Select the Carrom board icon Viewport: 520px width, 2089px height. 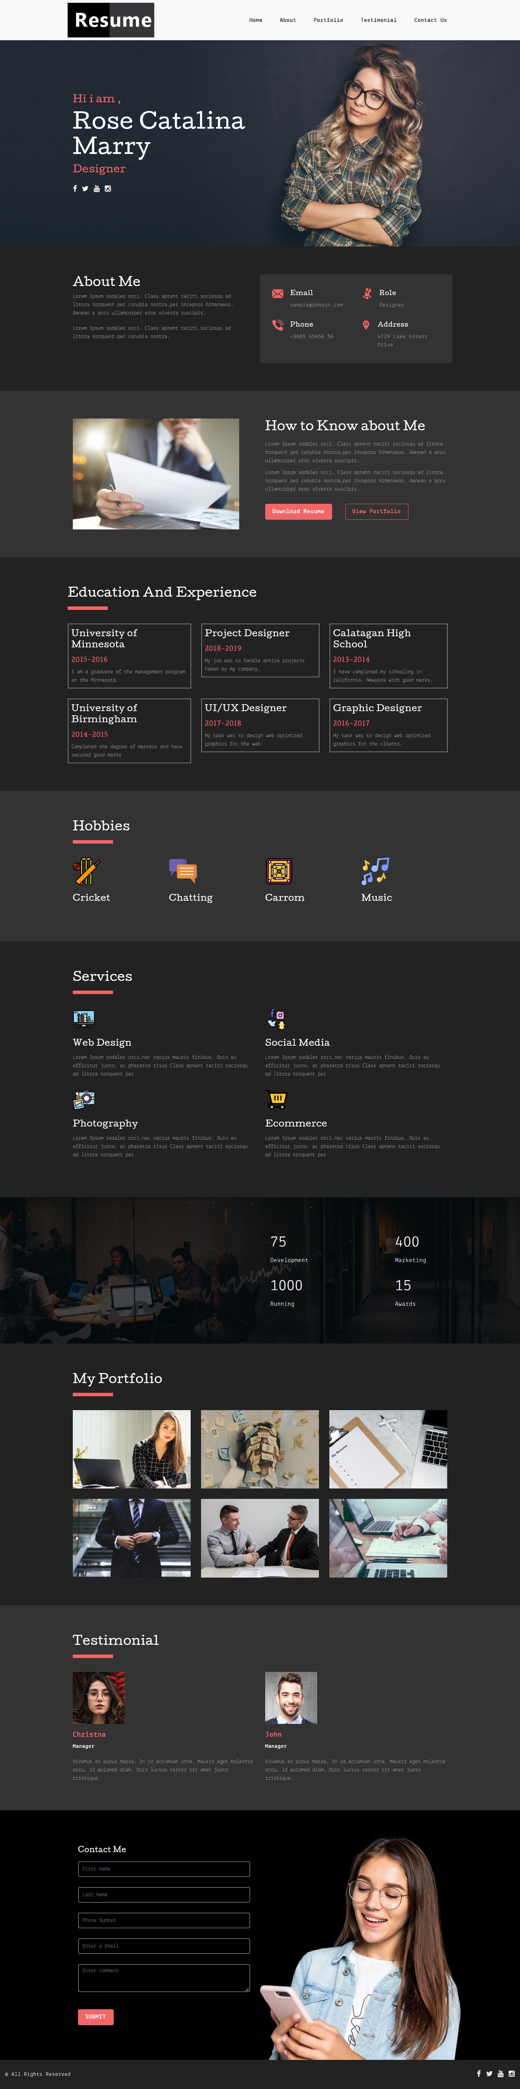(x=279, y=871)
